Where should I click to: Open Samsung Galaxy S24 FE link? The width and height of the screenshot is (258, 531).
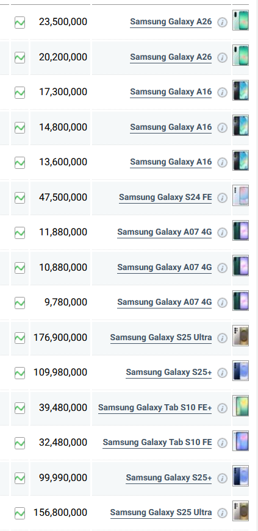coord(165,197)
